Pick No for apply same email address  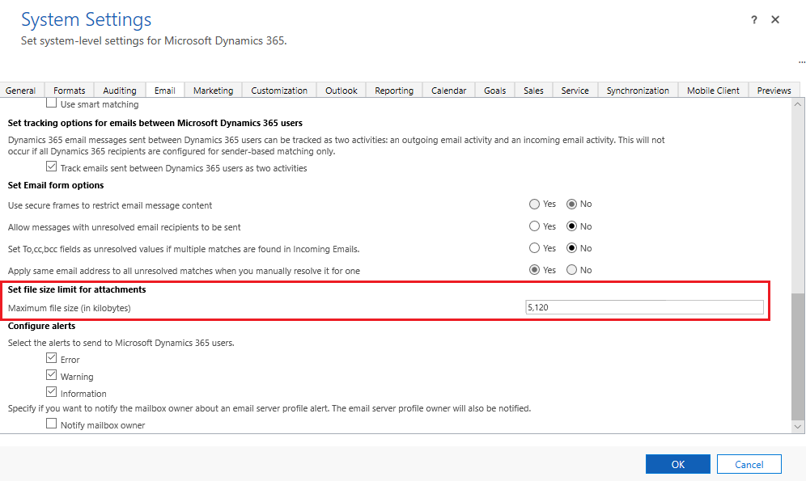[x=571, y=270]
